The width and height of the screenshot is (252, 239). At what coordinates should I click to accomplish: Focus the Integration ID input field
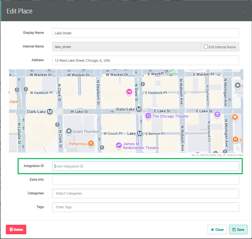145,166
